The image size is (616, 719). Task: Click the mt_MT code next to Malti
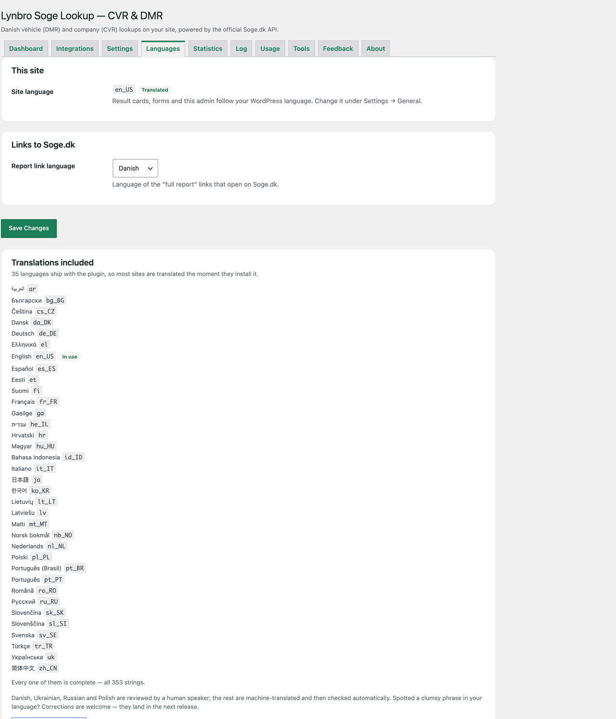(38, 524)
